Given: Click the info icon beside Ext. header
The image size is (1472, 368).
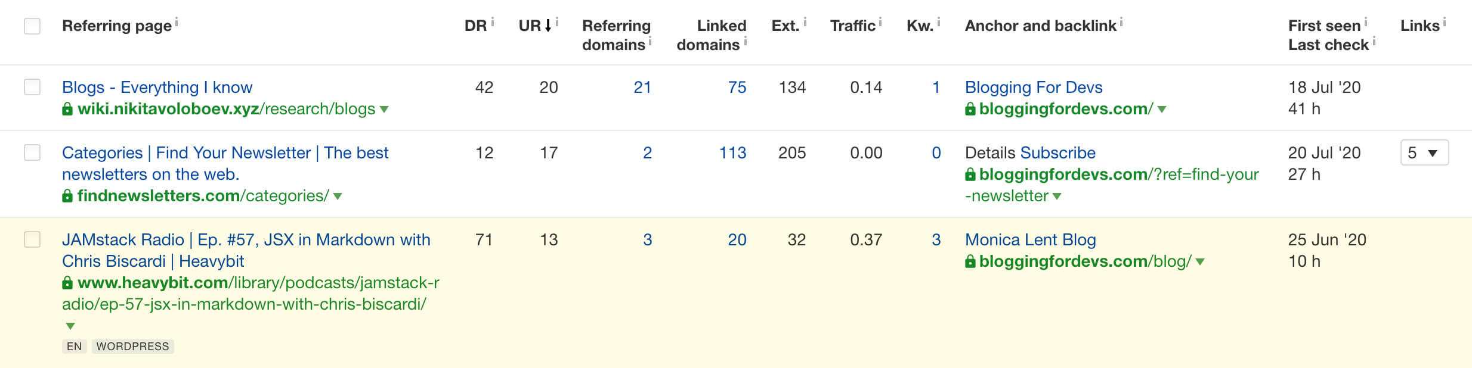Looking at the screenshot, I should (x=805, y=21).
